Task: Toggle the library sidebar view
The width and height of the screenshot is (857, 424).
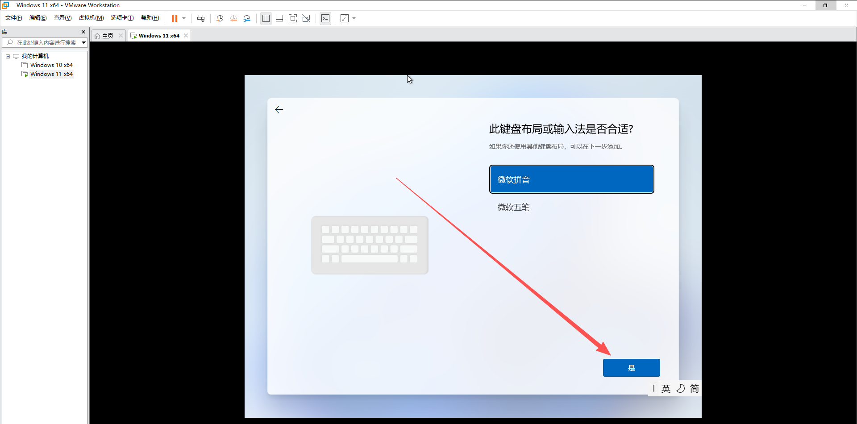Action: tap(266, 18)
